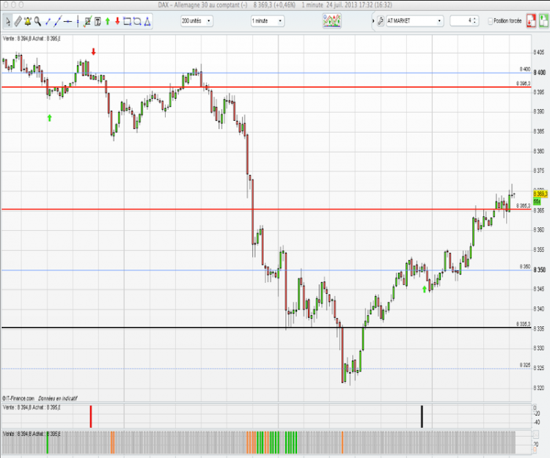Viewport: 550px width, 458px height.
Task: Pick the ruler measurement tool
Action: (18, 22)
